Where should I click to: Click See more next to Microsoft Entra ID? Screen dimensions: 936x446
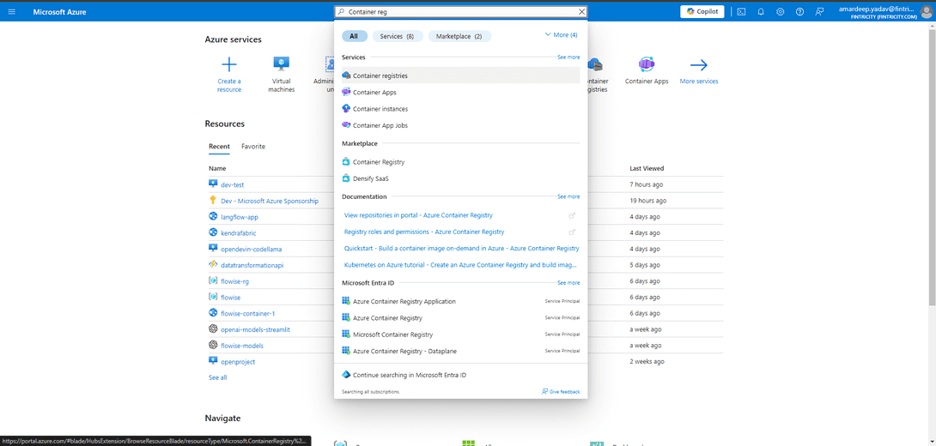click(x=568, y=283)
